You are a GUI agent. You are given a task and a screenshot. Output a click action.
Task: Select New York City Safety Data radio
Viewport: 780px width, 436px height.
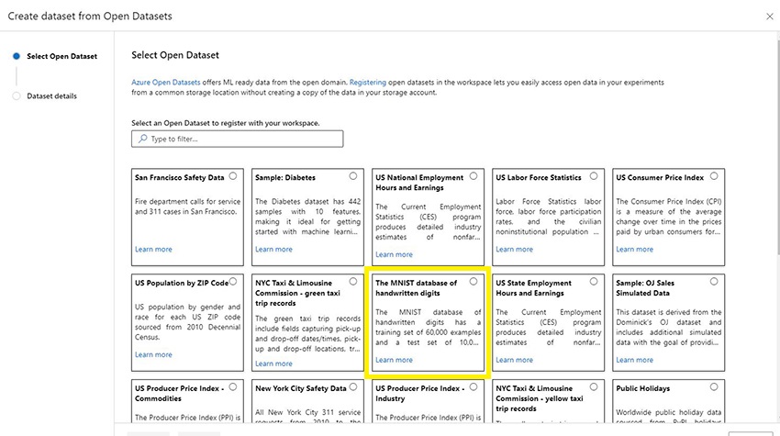point(353,387)
